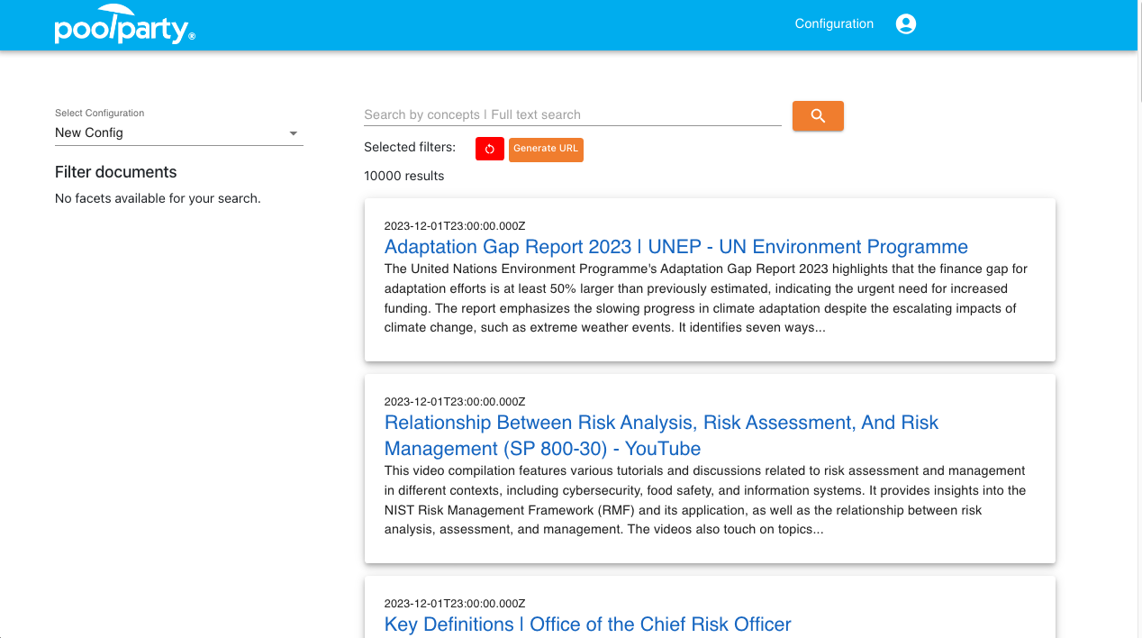
Task: Click the Generate URL button
Action: (546, 149)
